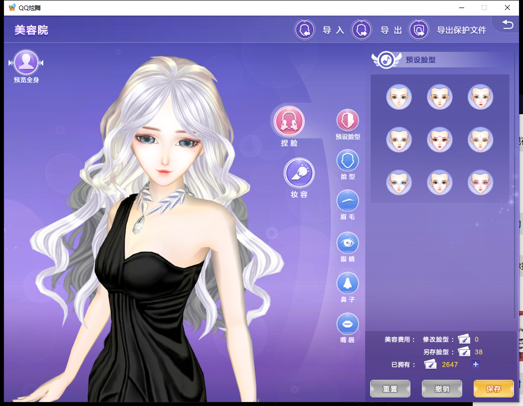Open the 鼻子 nose category

347,283
